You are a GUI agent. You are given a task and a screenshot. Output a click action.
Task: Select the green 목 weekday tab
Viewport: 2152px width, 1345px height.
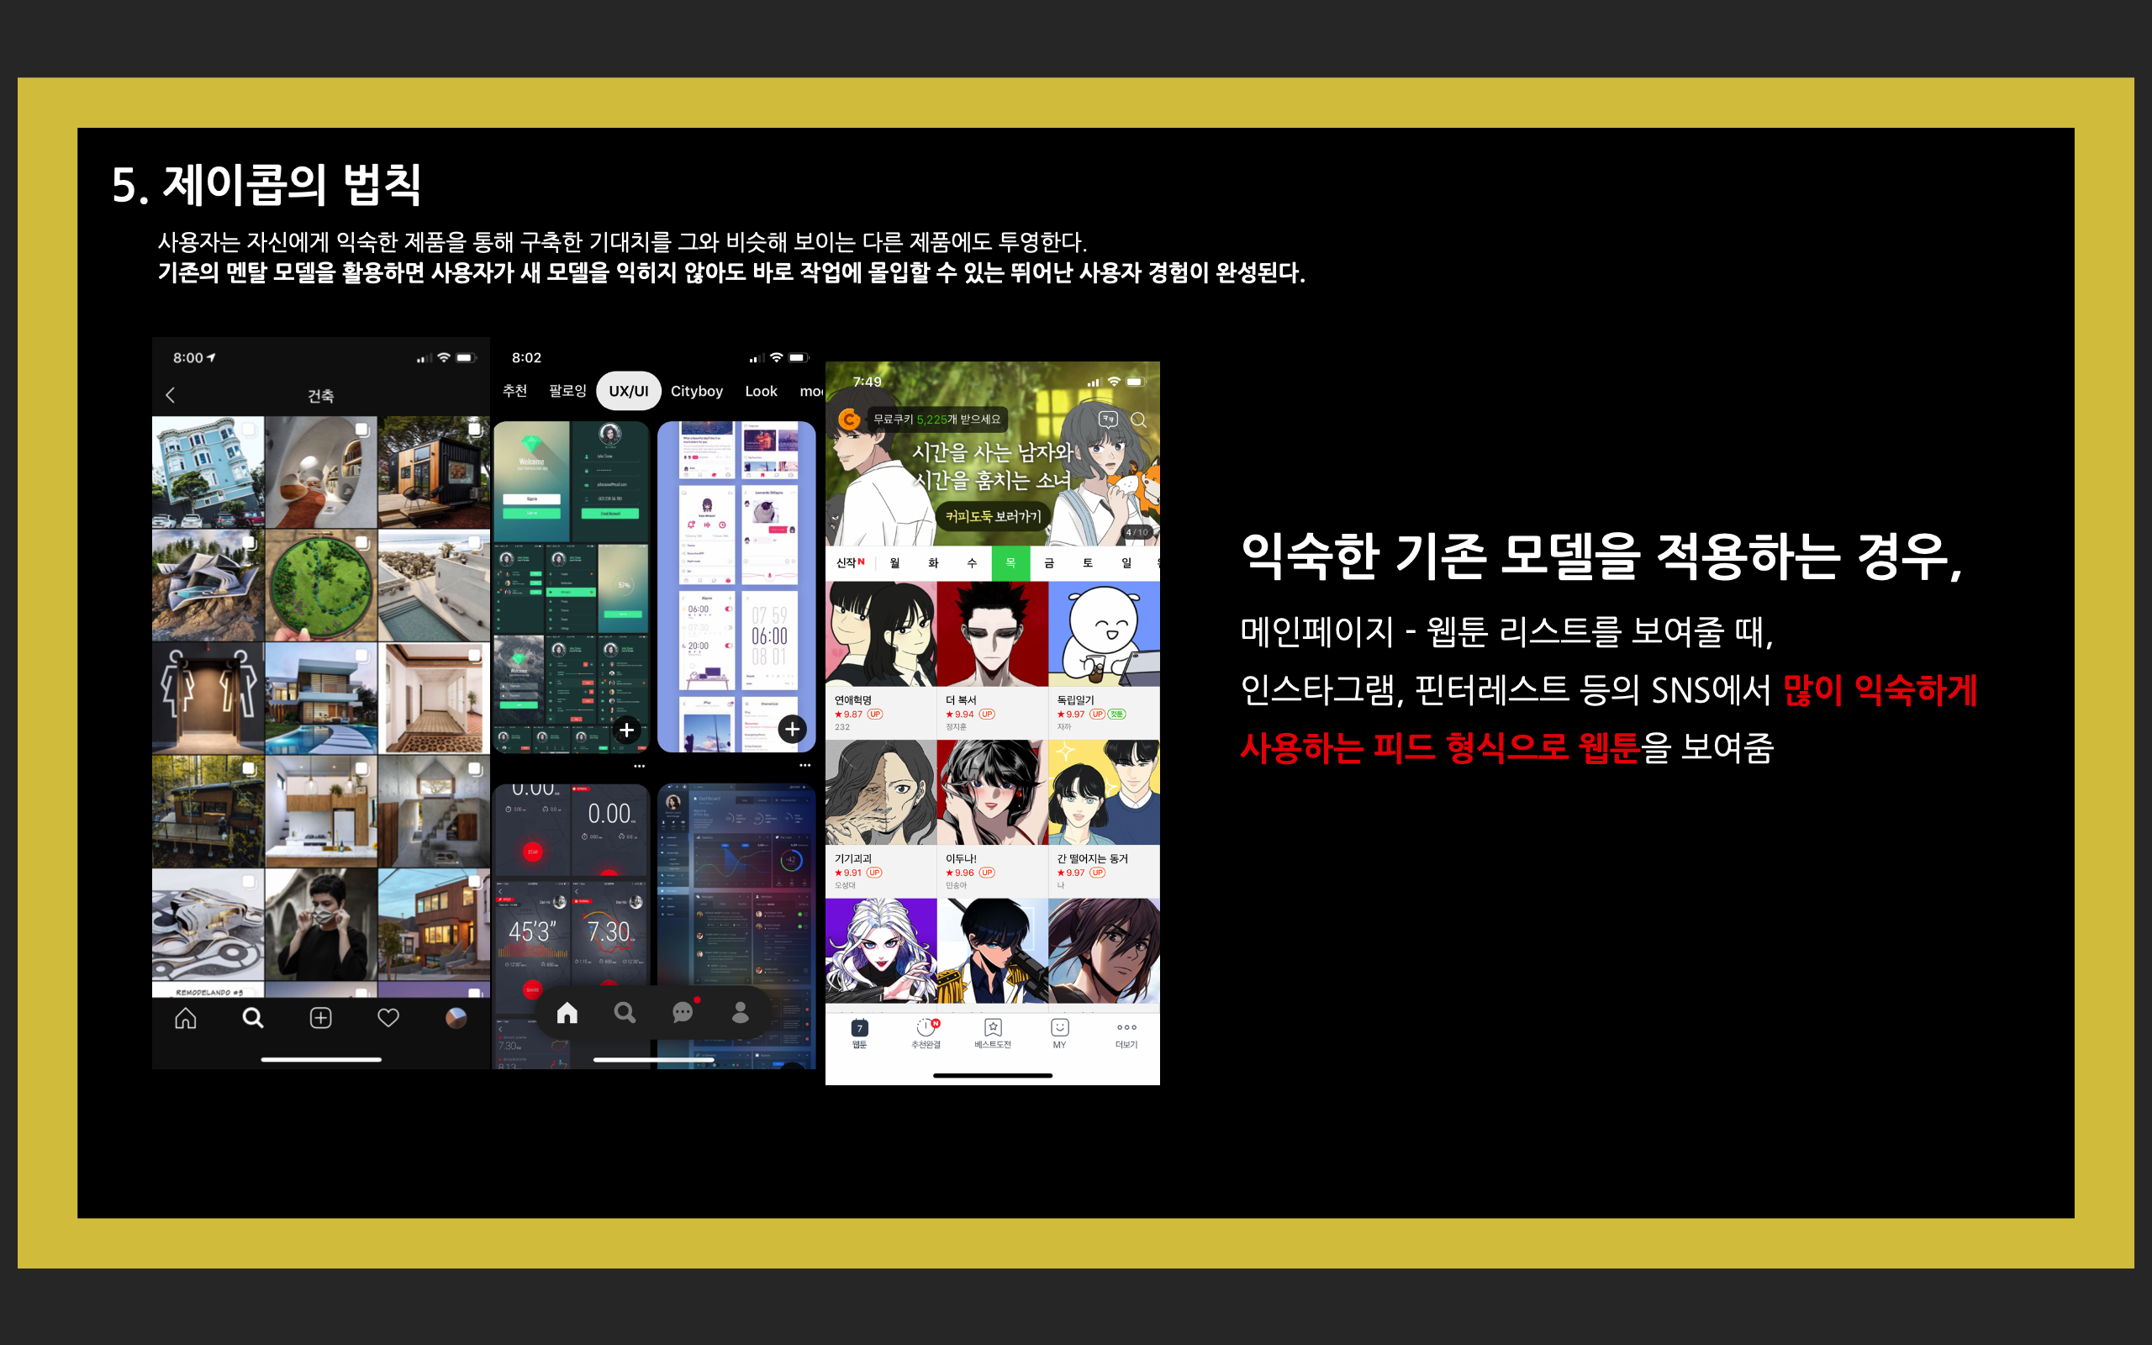point(1010,563)
